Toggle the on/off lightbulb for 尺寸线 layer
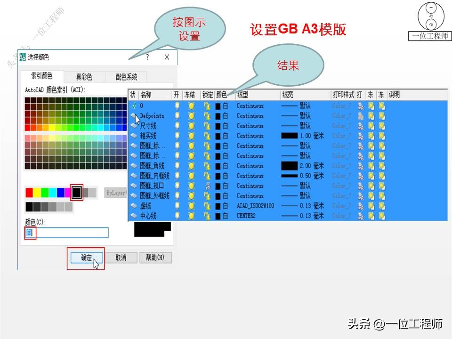 point(178,126)
